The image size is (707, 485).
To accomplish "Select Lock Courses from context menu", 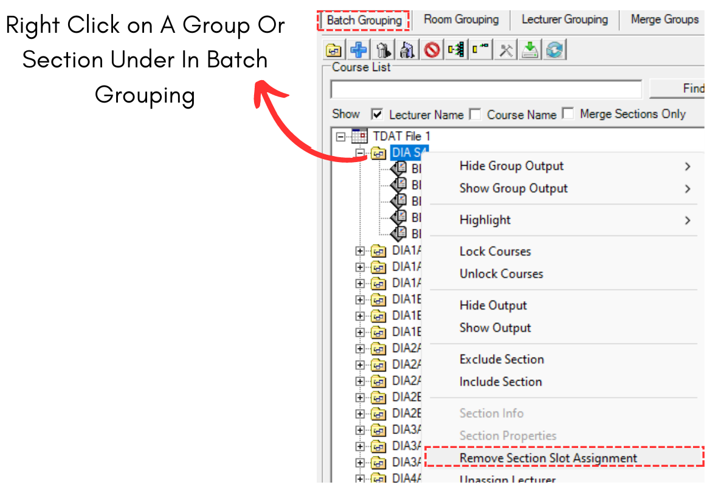I will [x=495, y=251].
